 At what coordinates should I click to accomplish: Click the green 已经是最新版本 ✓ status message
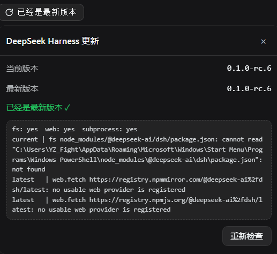(x=39, y=108)
